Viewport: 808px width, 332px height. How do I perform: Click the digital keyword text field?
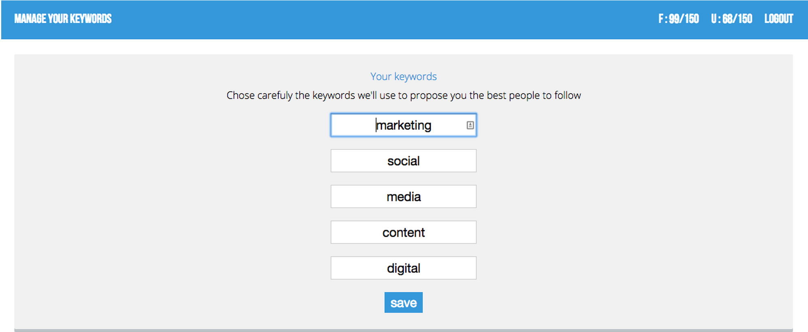[x=403, y=268]
